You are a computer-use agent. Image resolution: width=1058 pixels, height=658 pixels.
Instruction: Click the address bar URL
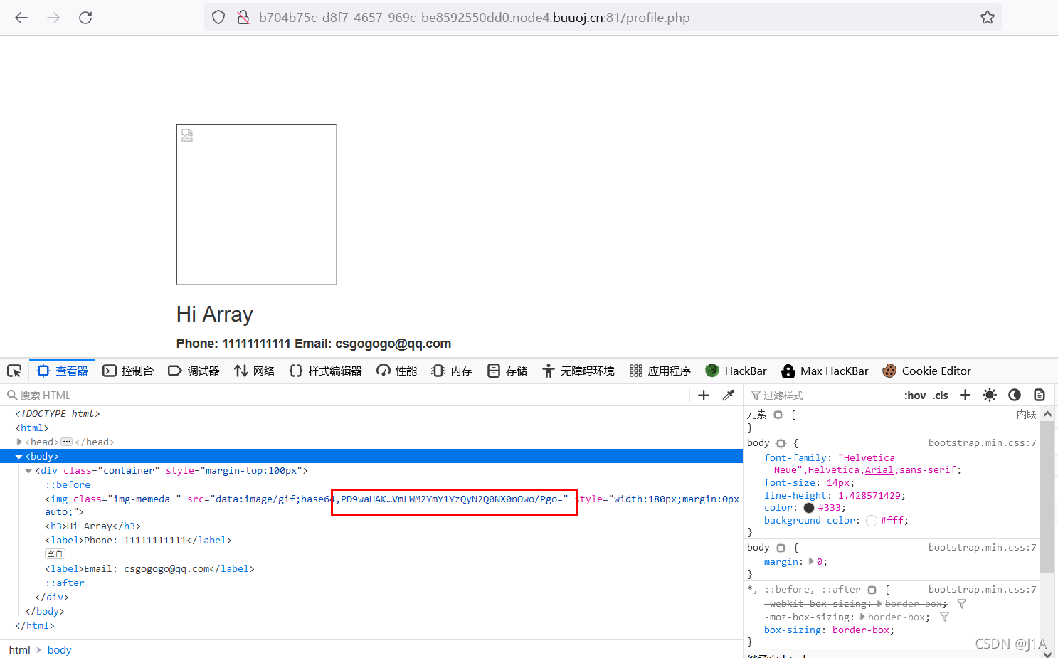474,18
